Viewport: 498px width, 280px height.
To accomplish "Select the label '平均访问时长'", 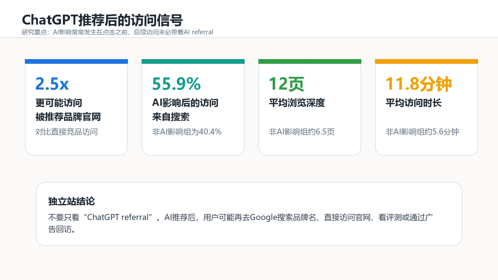I will coord(414,103).
